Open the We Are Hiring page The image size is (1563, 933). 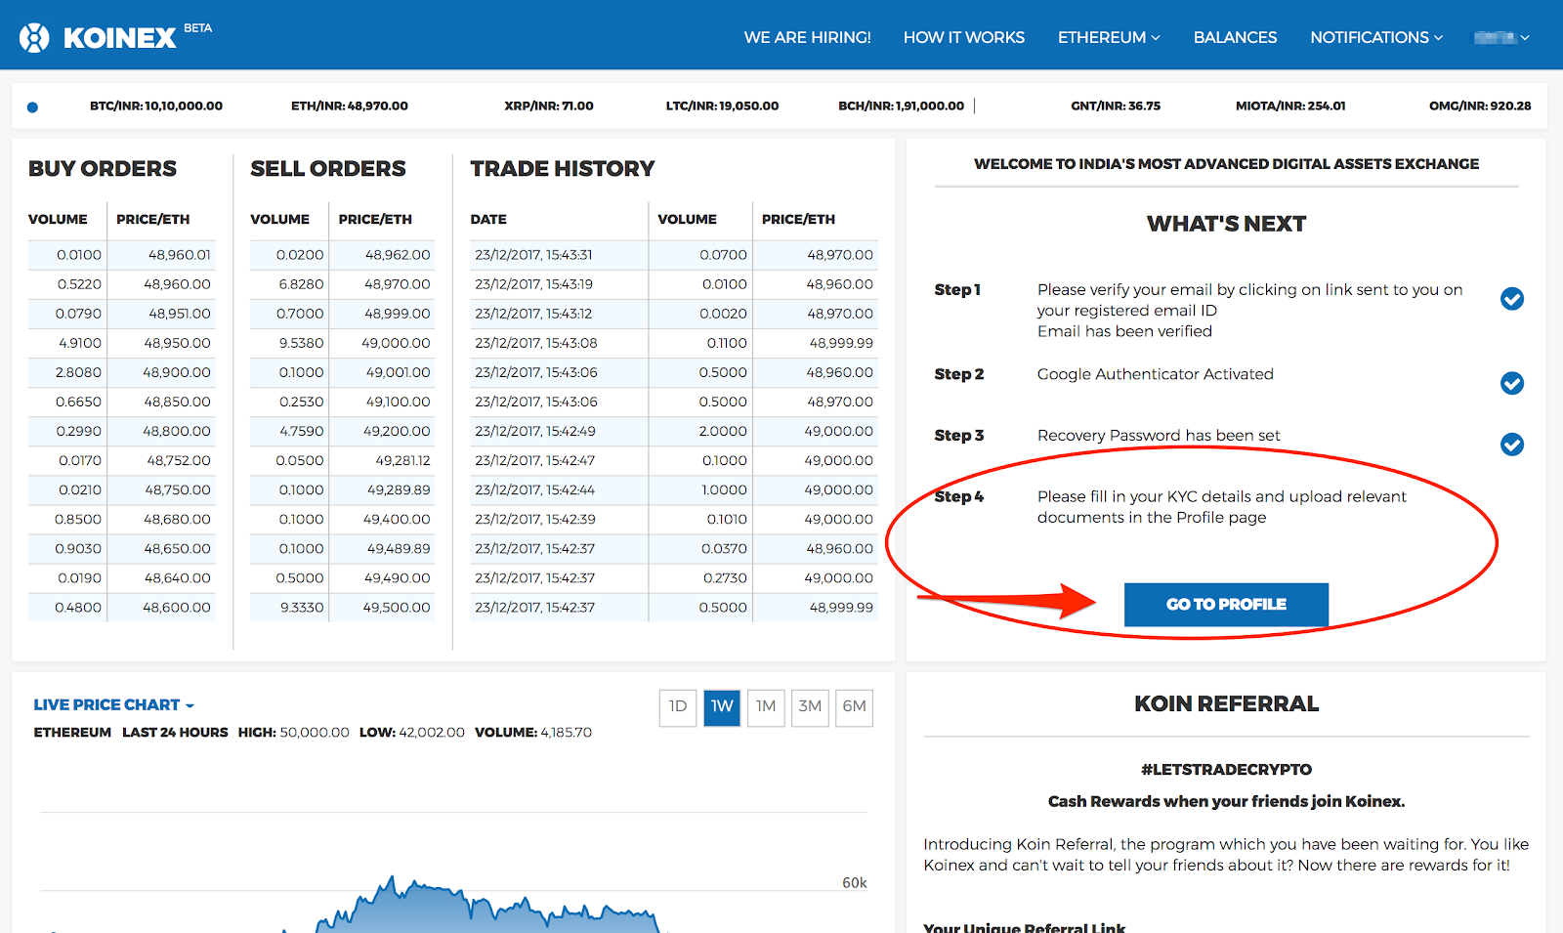(x=807, y=37)
